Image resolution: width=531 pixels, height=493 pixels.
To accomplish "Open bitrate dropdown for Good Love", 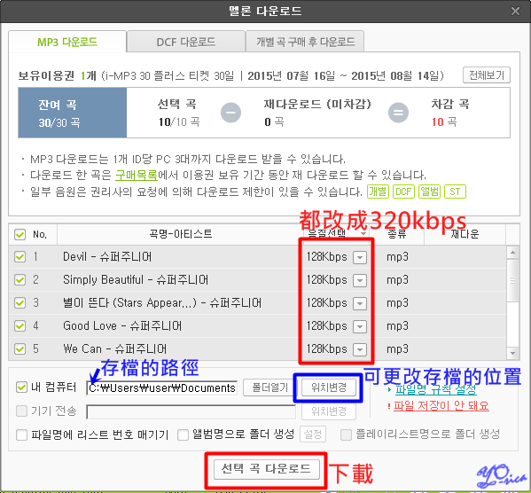I will pyautogui.click(x=360, y=326).
